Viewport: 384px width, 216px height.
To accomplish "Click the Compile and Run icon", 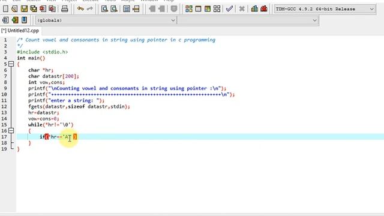I will [208, 9].
